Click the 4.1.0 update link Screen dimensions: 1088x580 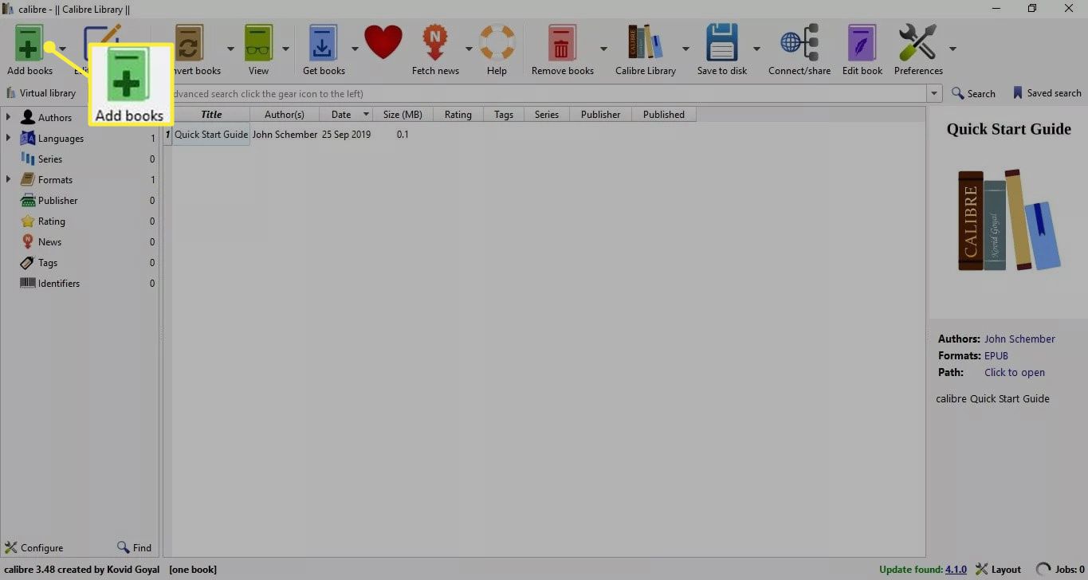[956, 570]
